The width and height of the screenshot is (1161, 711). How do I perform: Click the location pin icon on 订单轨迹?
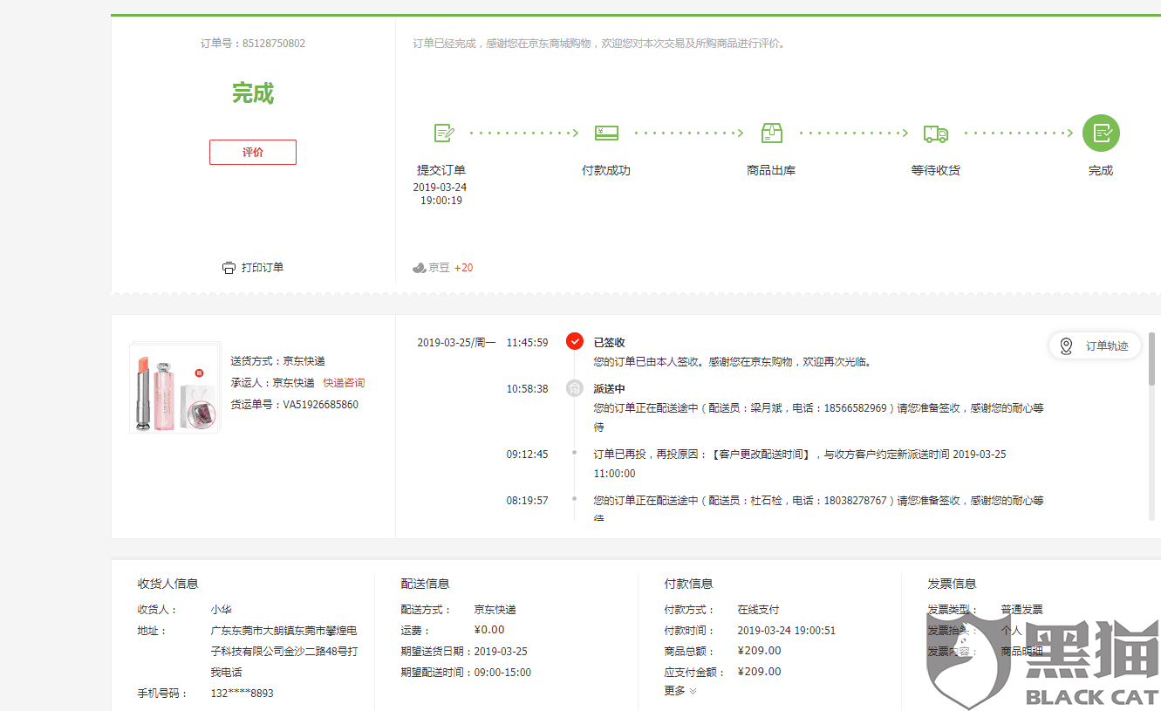click(x=1066, y=345)
